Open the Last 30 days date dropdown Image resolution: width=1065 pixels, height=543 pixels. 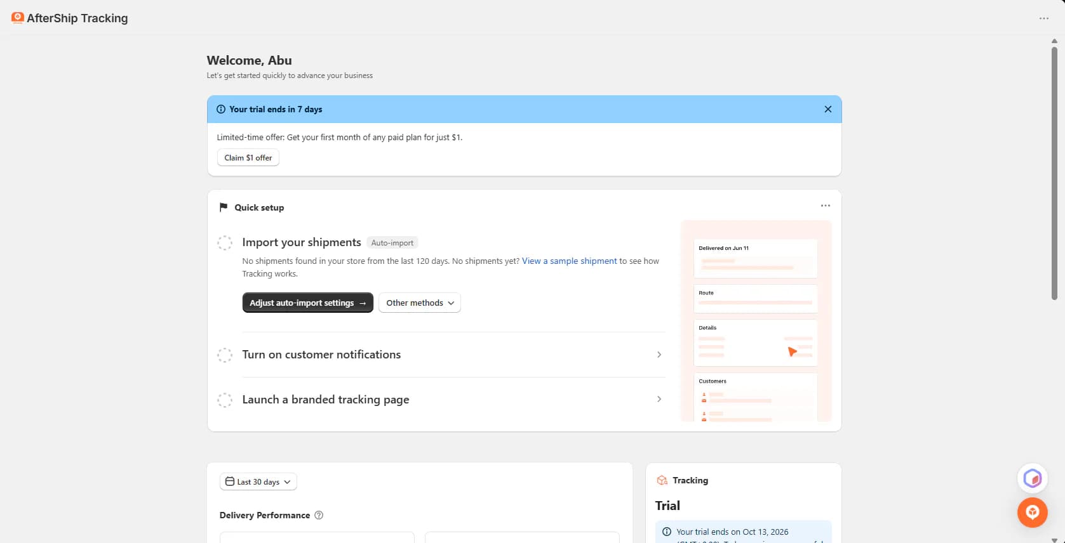(x=258, y=482)
